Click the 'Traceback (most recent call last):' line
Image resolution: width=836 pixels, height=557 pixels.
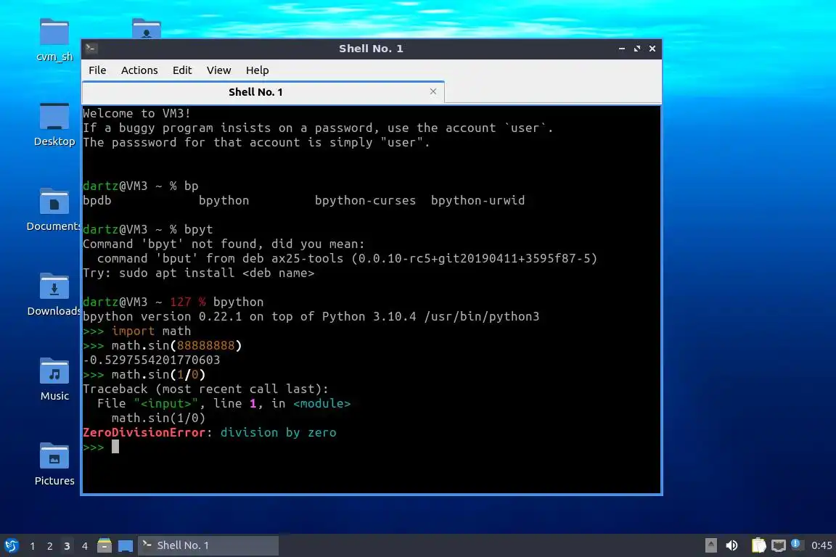(206, 389)
